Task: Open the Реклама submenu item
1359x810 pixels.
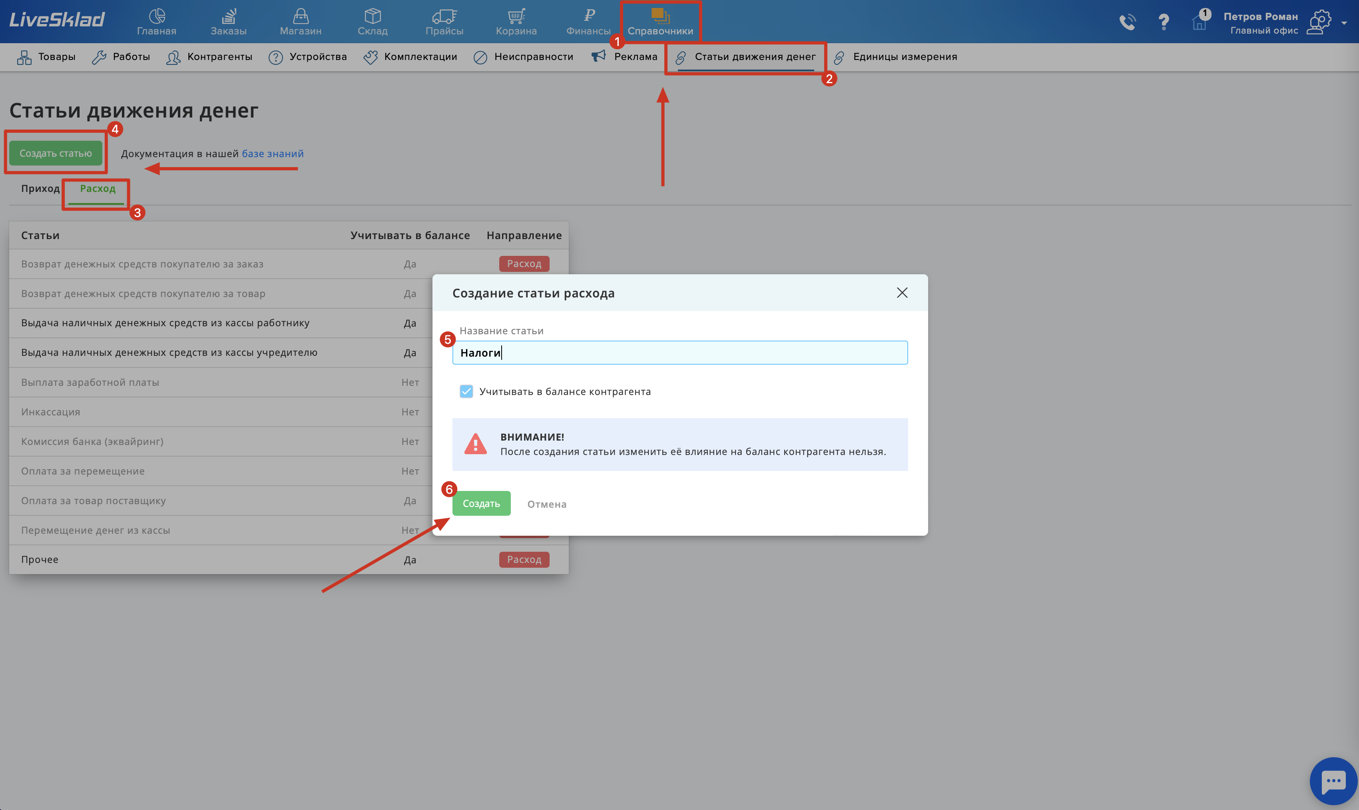Action: (x=625, y=57)
